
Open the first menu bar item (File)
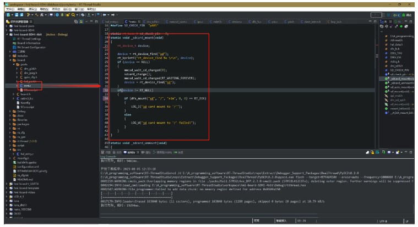coord(10,9)
